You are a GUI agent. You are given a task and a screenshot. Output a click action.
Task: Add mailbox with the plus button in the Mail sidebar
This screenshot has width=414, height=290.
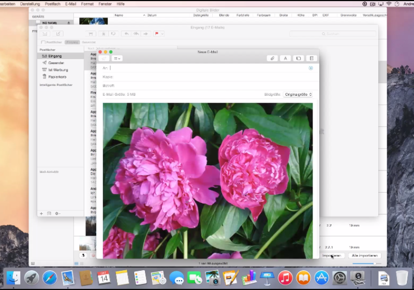point(41,213)
